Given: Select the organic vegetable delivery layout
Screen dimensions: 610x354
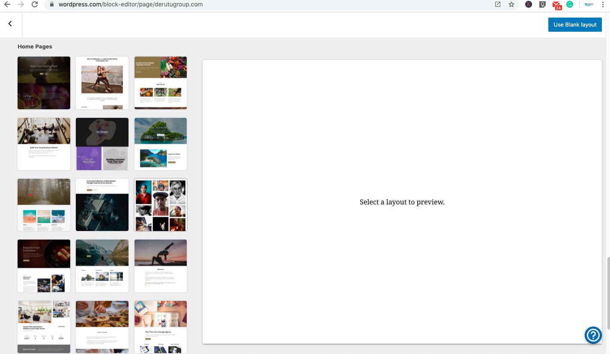Looking at the screenshot, I should (x=161, y=83).
